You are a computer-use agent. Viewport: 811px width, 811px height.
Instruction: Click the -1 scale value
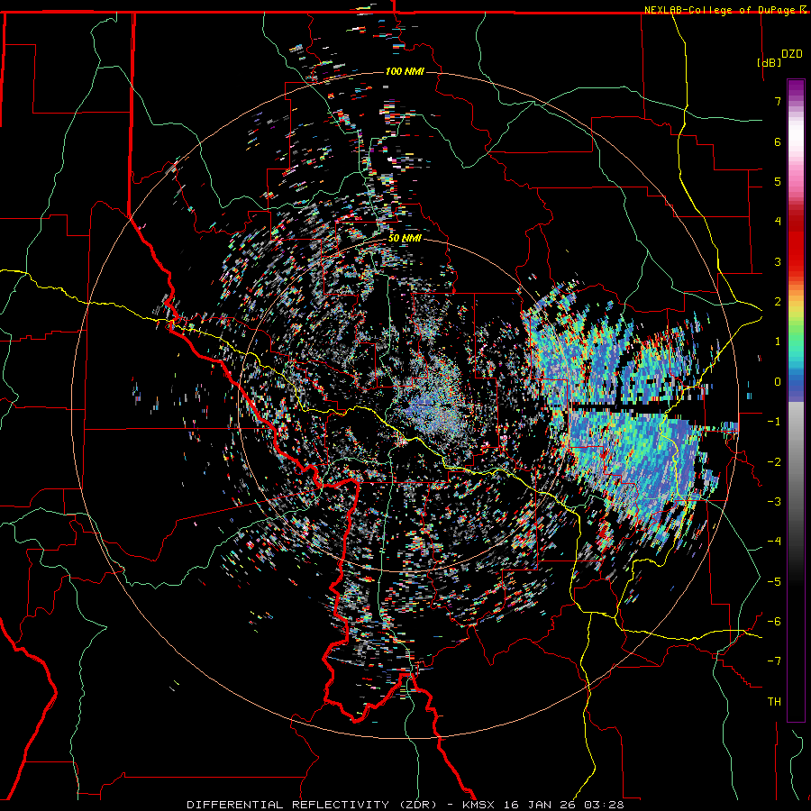tap(774, 422)
